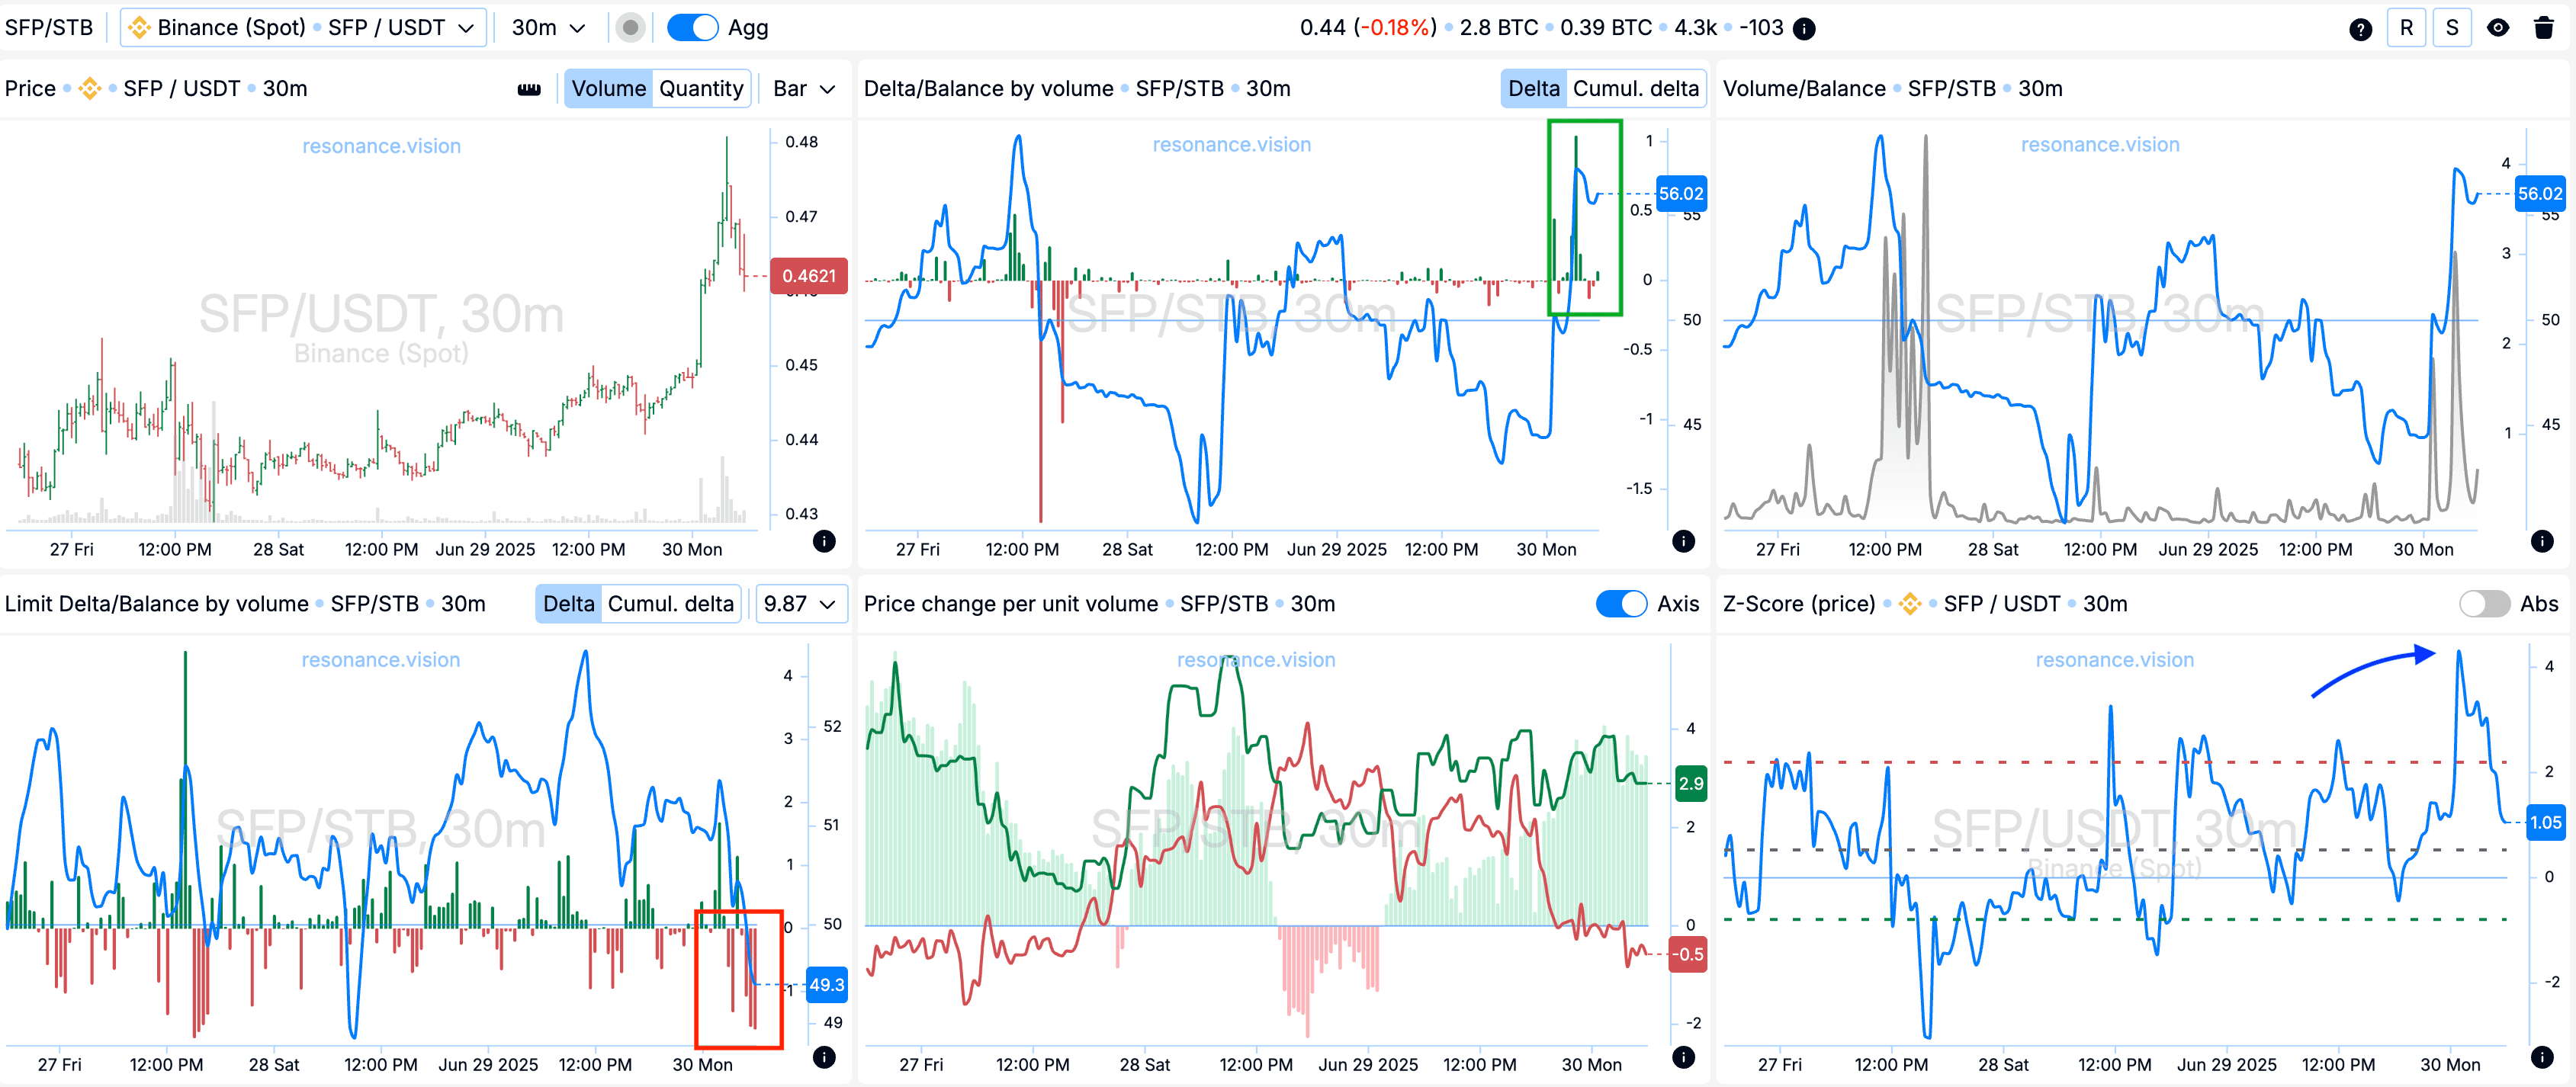Open resonance.vision link on Volume/Balance chart
2576x1087 pixels.
coord(2100,145)
